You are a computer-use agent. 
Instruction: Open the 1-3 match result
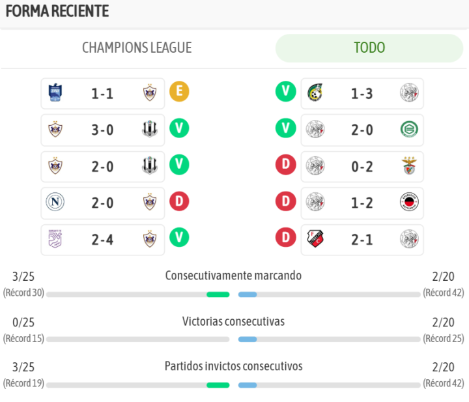pos(362,93)
